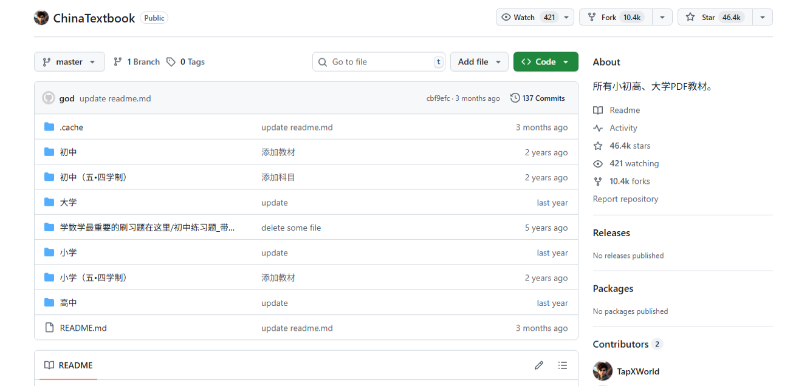Viewport: 793px width, 386px height.
Task: Open the green Code dropdown button
Action: pyautogui.click(x=546, y=62)
